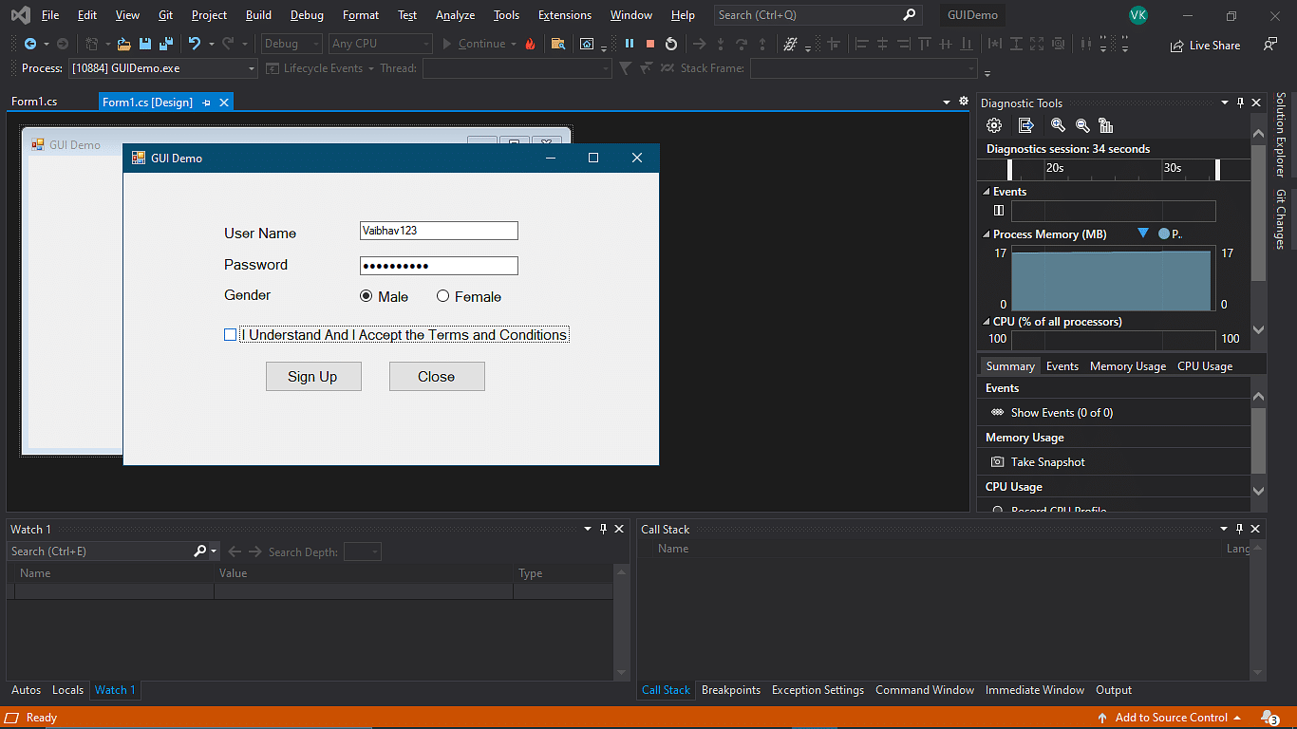Click the Events pause track icon
Viewport: 1297px width, 729px height.
click(999, 211)
